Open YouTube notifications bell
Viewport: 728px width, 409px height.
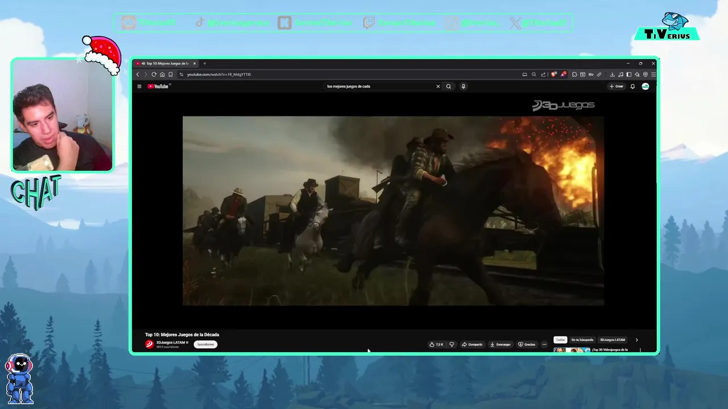click(632, 86)
